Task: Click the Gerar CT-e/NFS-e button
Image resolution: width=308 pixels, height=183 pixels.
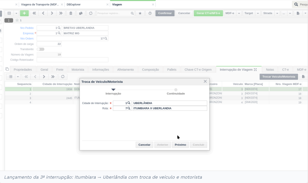Action: point(208,13)
